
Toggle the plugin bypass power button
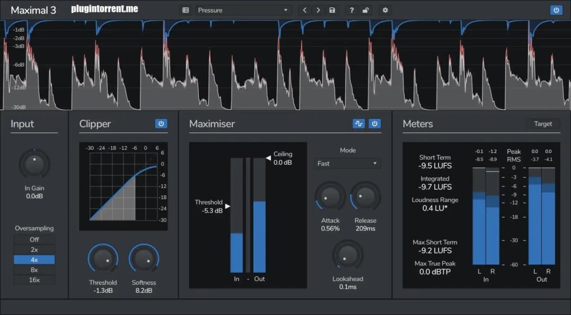point(556,10)
